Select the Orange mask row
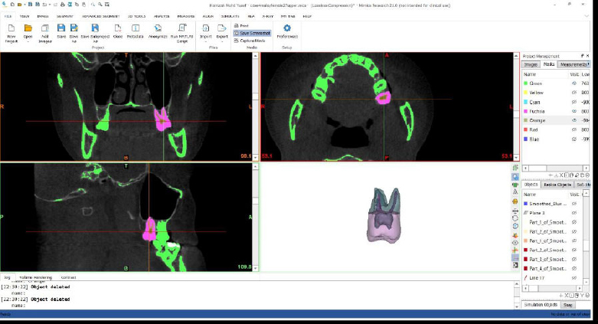This screenshot has height=324, width=598. 556,120
